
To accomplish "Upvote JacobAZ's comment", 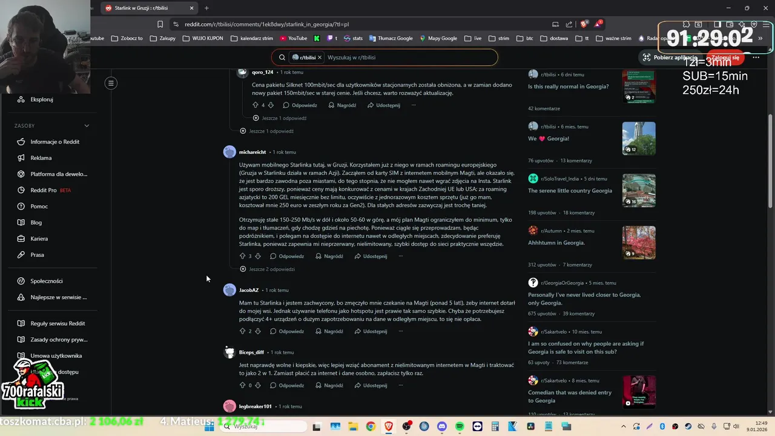I will [243, 331].
